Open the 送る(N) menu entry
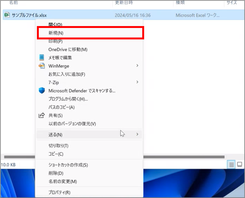Image resolution: width=245 pixels, height=198 pixels. pyautogui.click(x=89, y=134)
